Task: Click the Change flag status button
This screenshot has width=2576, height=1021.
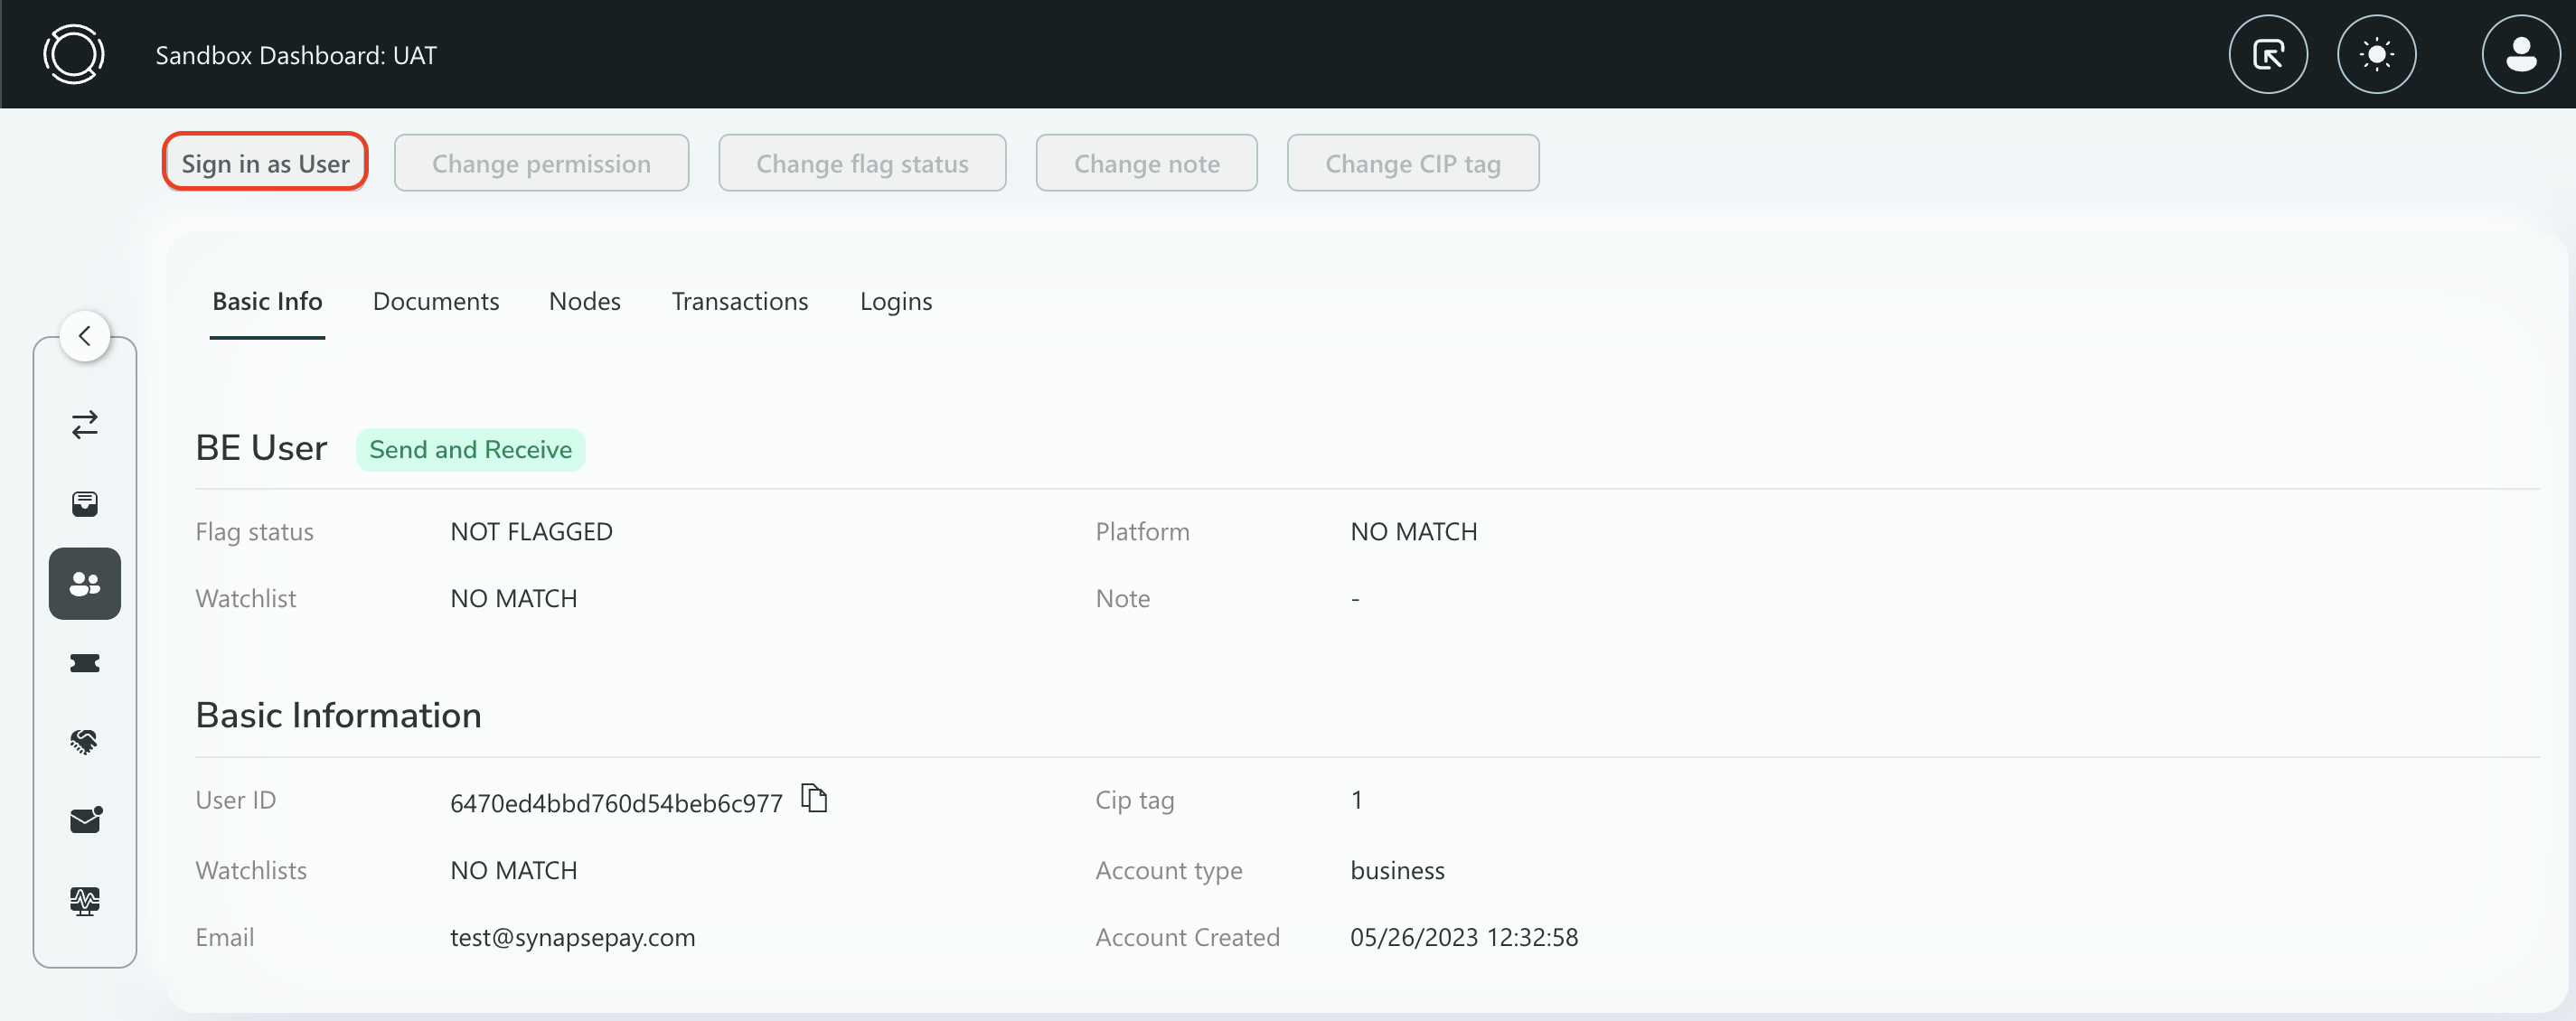Action: pos(862,162)
